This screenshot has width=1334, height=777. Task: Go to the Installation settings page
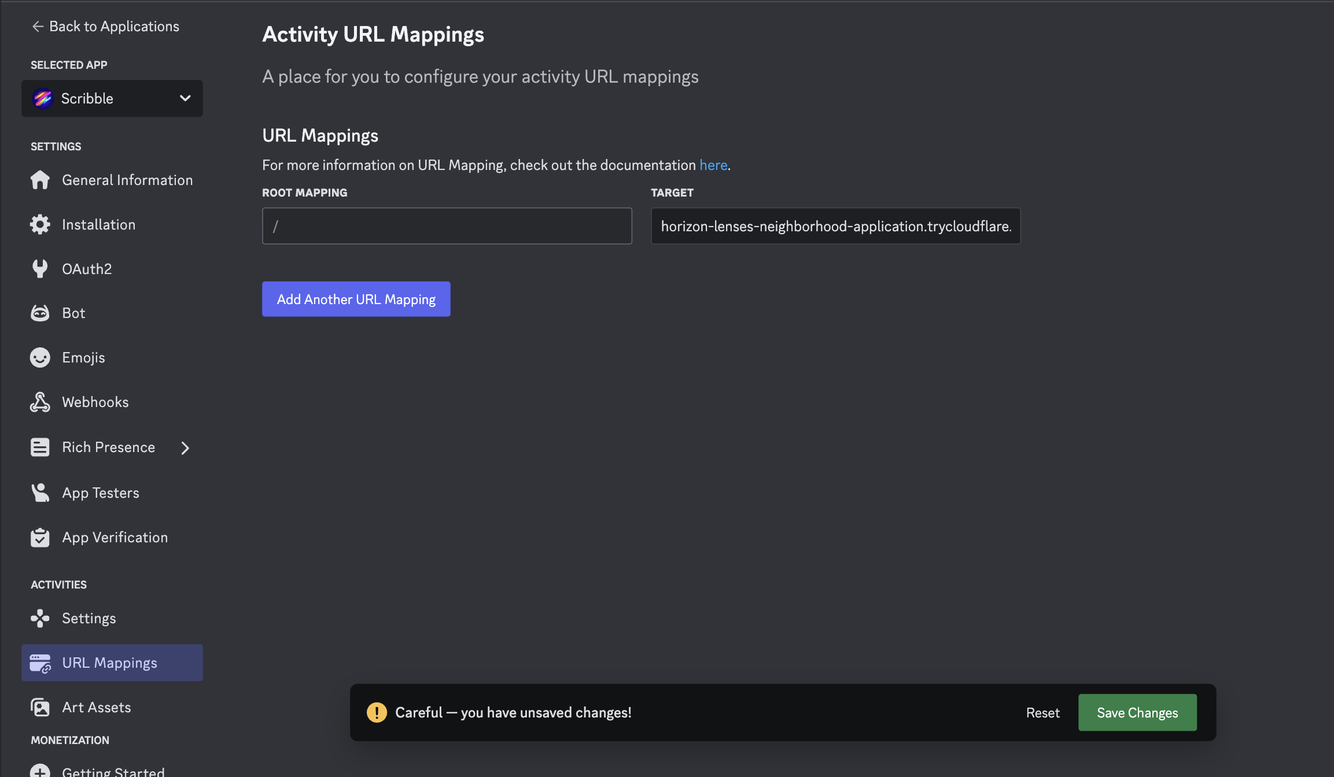coord(112,224)
